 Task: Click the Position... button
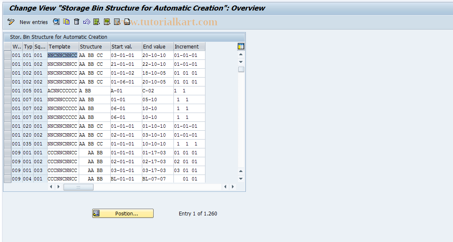pyautogui.click(x=123, y=213)
